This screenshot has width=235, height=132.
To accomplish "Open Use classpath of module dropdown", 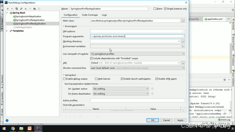I will 183,54.
